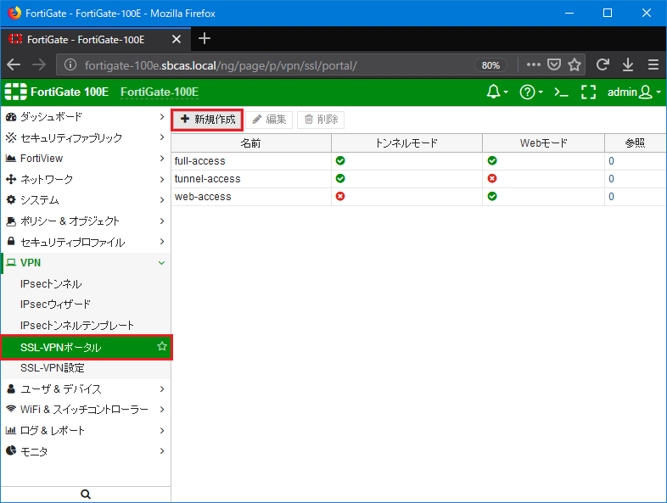Image resolution: width=667 pixels, height=503 pixels.
Task: Click the Firefox back arrow
Action: pos(14,64)
